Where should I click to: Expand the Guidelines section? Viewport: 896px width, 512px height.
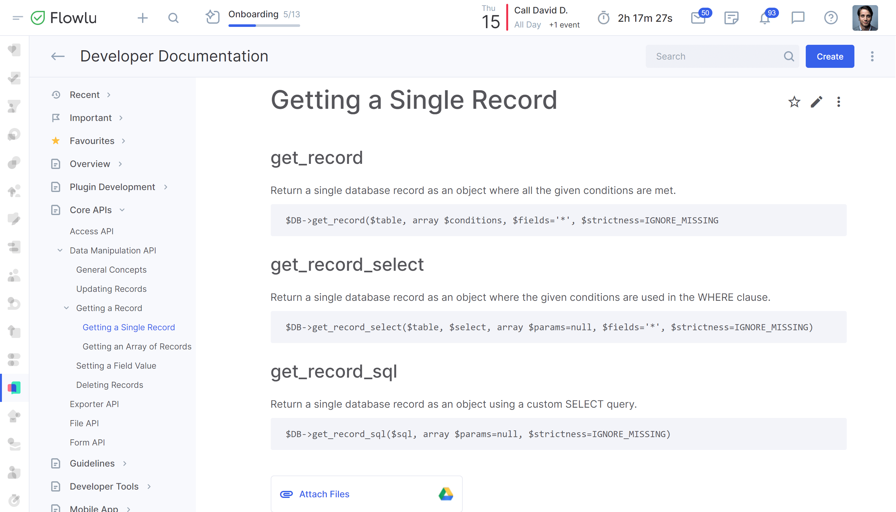pyautogui.click(x=125, y=463)
